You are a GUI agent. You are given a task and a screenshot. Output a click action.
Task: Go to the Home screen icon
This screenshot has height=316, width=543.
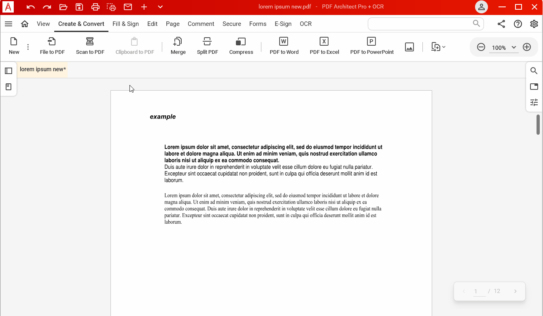point(25,24)
